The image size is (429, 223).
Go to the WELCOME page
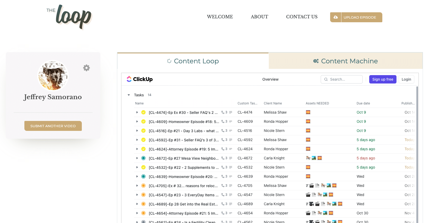point(220,17)
